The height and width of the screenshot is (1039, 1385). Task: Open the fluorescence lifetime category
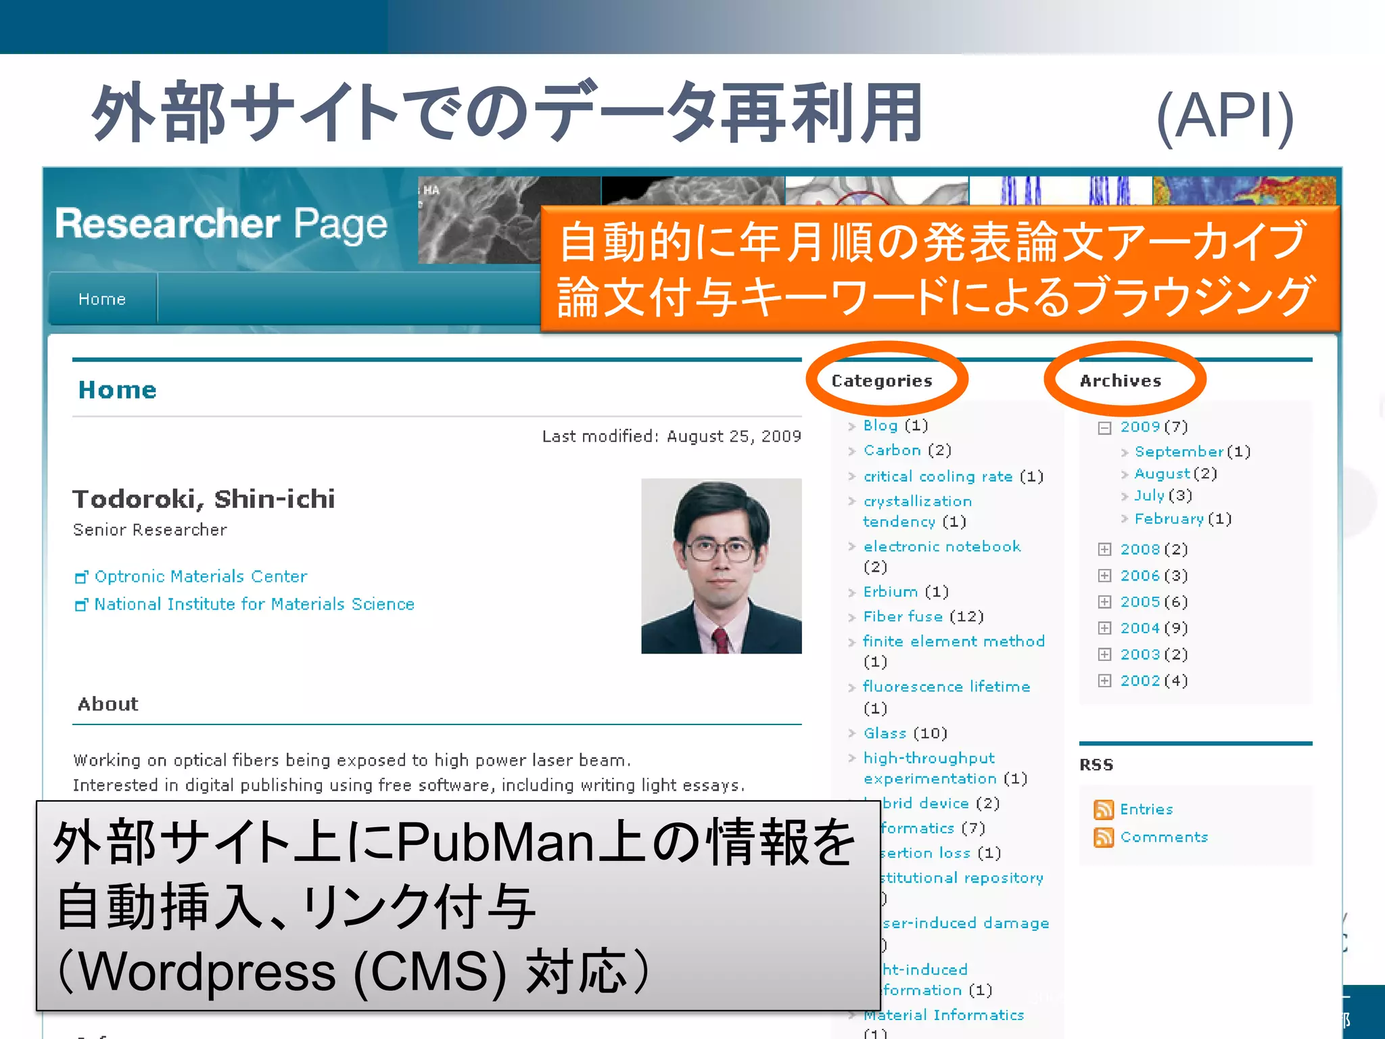947,687
